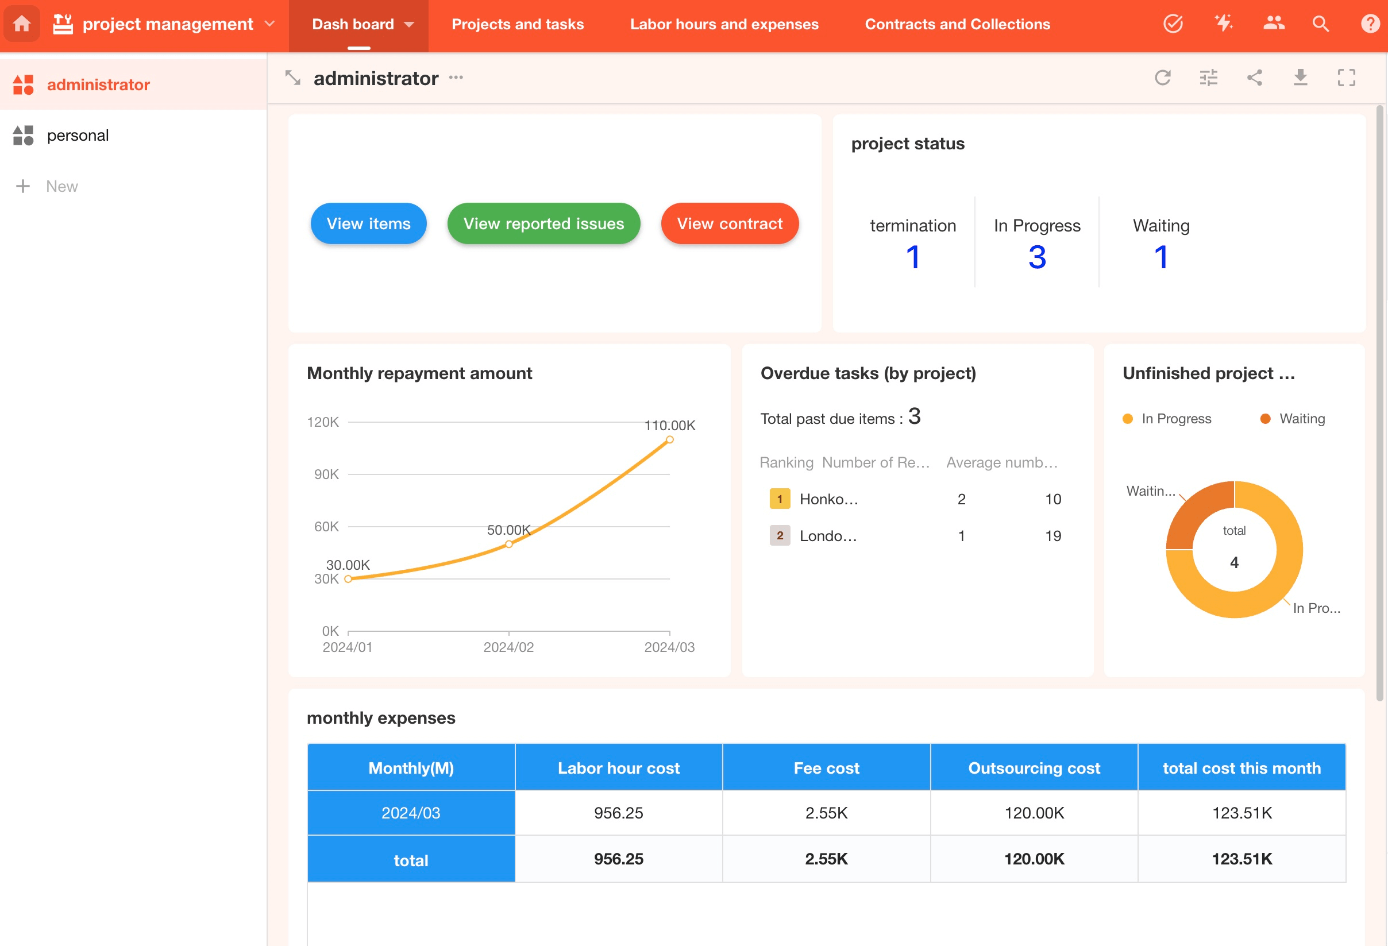This screenshot has width=1388, height=946.
Task: Click the help question mark icon
Action: tap(1370, 24)
